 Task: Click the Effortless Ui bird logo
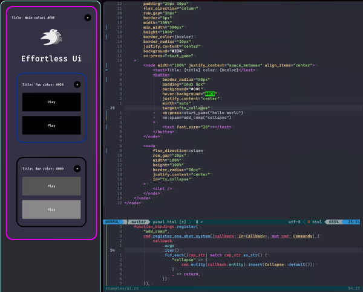[x=51, y=37]
